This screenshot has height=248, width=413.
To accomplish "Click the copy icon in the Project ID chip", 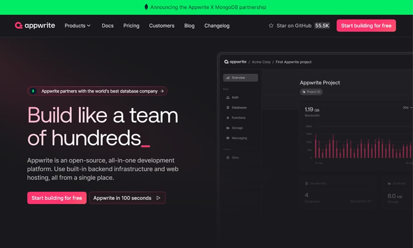I will [304, 92].
